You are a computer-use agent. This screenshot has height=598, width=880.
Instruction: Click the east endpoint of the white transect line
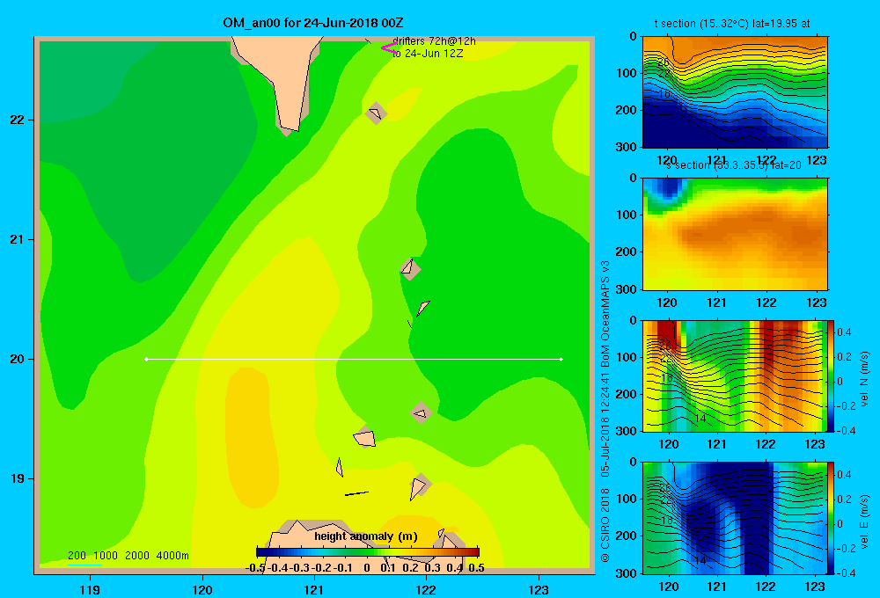pos(561,359)
